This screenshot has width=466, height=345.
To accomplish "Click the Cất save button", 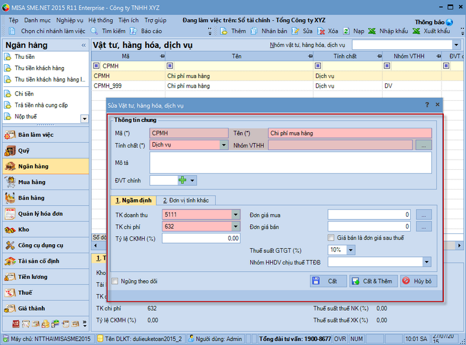I will [x=328, y=281].
